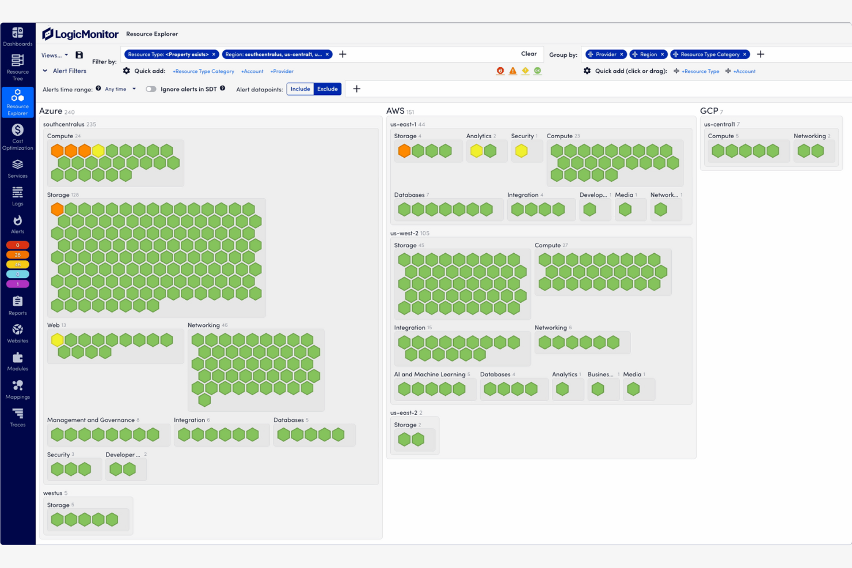Click the us-west-2 region label
Screen dimensions: 852x568
coord(404,233)
